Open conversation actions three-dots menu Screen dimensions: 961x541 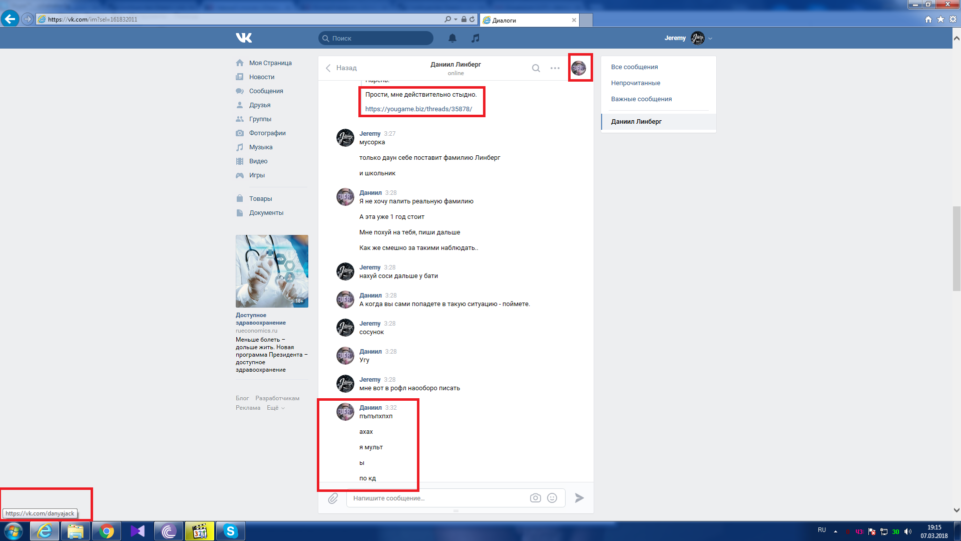click(x=555, y=68)
